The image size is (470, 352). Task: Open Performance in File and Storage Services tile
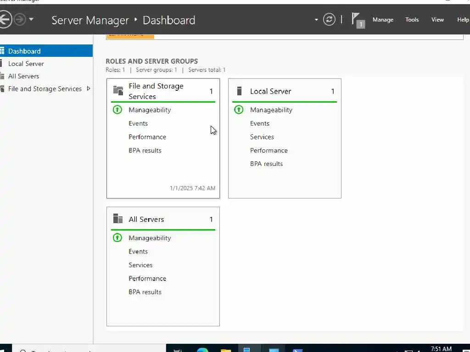pos(147,137)
